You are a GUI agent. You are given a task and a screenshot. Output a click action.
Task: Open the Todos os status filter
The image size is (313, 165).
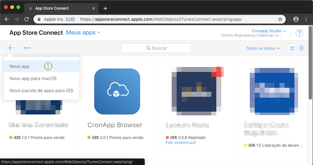(263, 48)
